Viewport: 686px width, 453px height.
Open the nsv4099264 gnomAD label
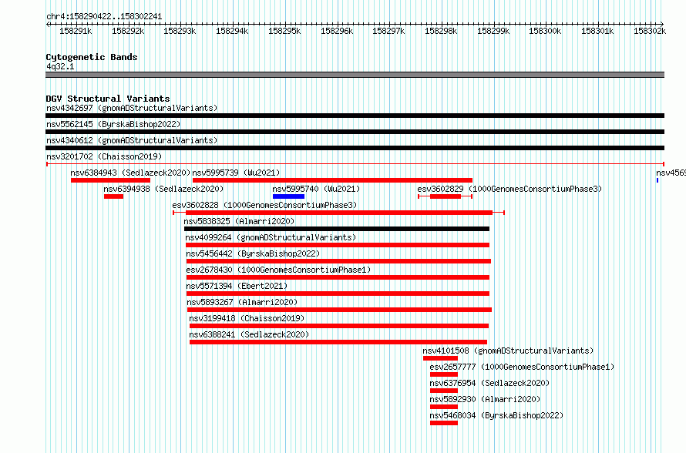pos(271,237)
